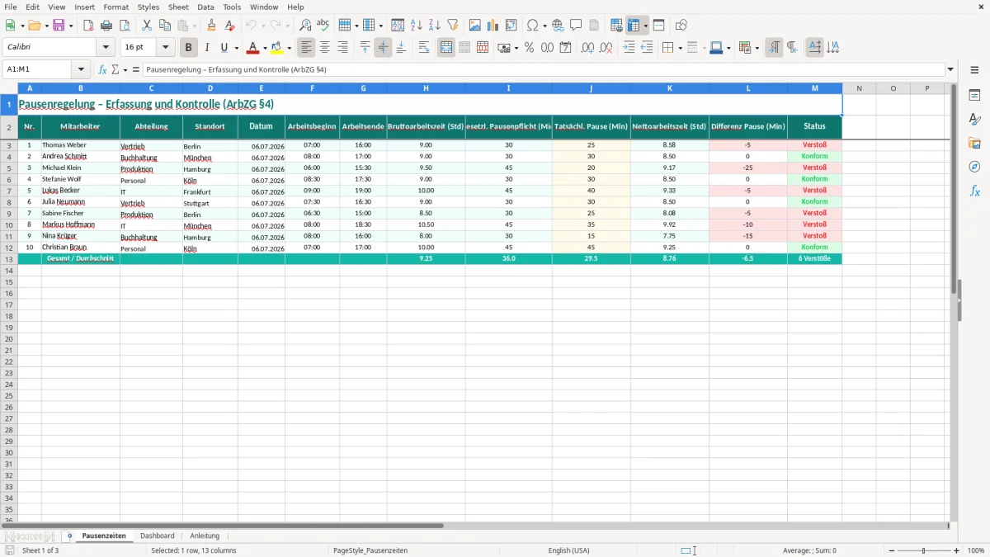Click the Insert Chart icon

pyautogui.click(x=493, y=26)
